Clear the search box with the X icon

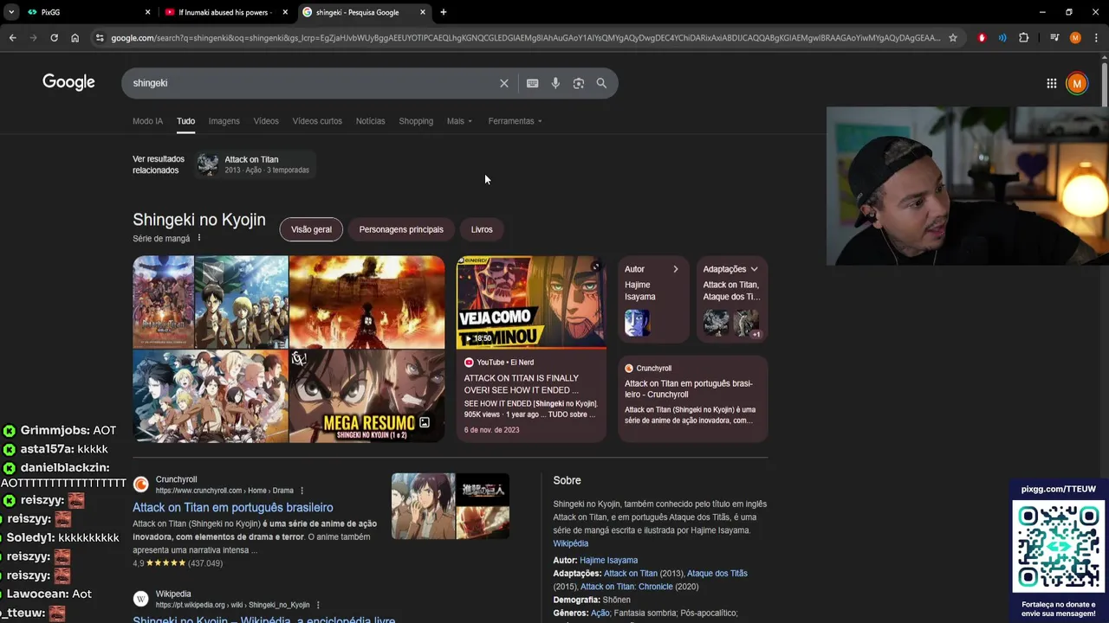click(x=503, y=83)
